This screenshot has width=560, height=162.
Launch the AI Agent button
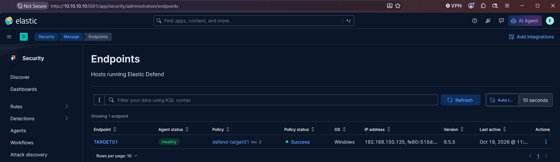click(525, 21)
